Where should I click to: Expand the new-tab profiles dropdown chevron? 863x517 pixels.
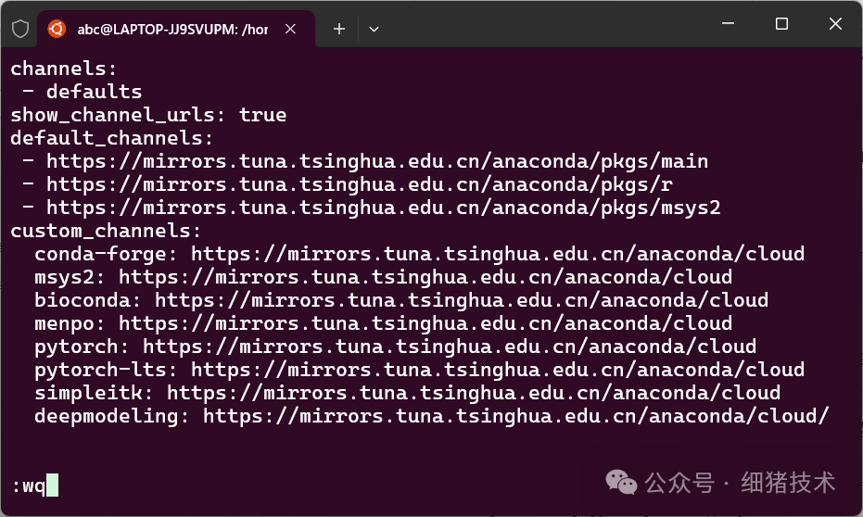[374, 29]
